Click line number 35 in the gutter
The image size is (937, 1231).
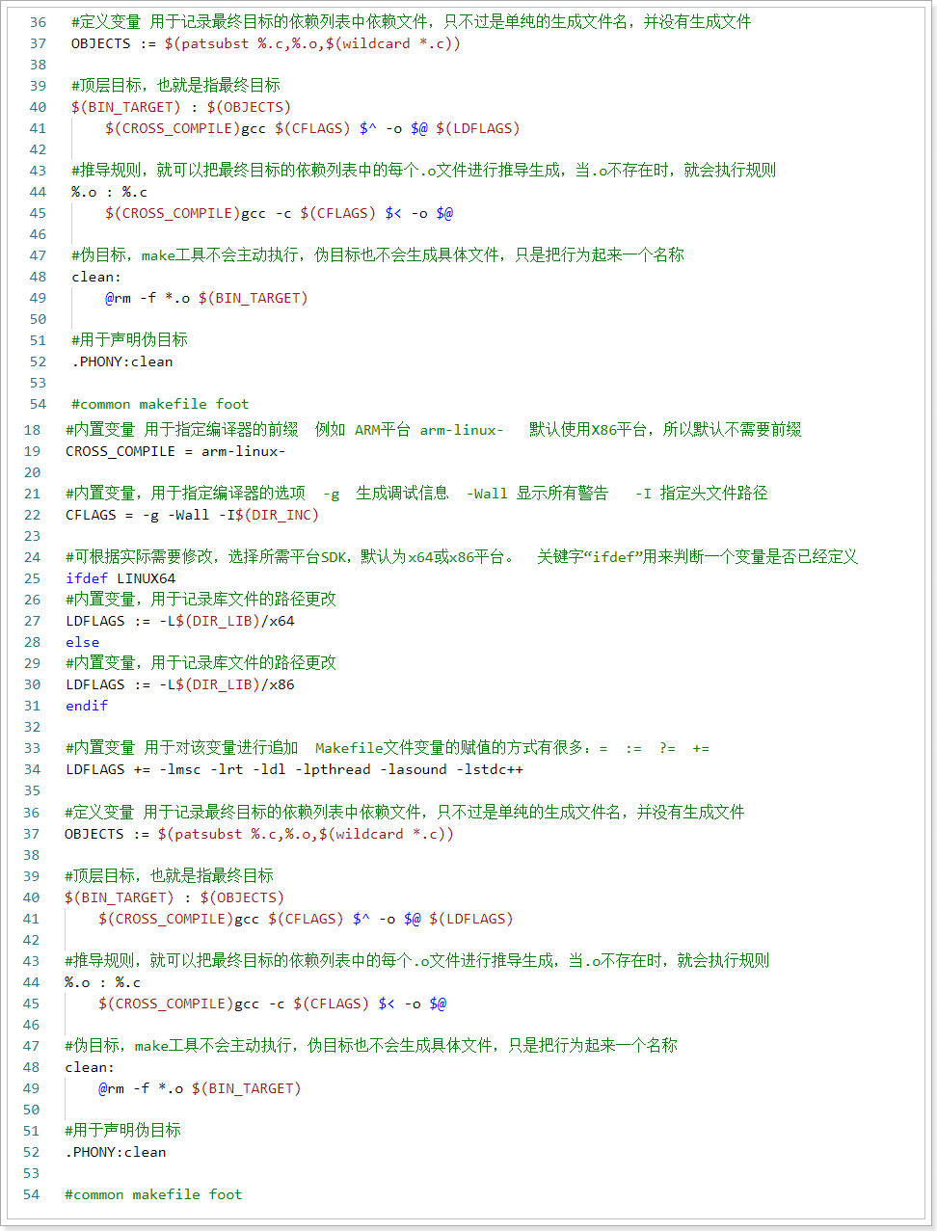click(33, 790)
